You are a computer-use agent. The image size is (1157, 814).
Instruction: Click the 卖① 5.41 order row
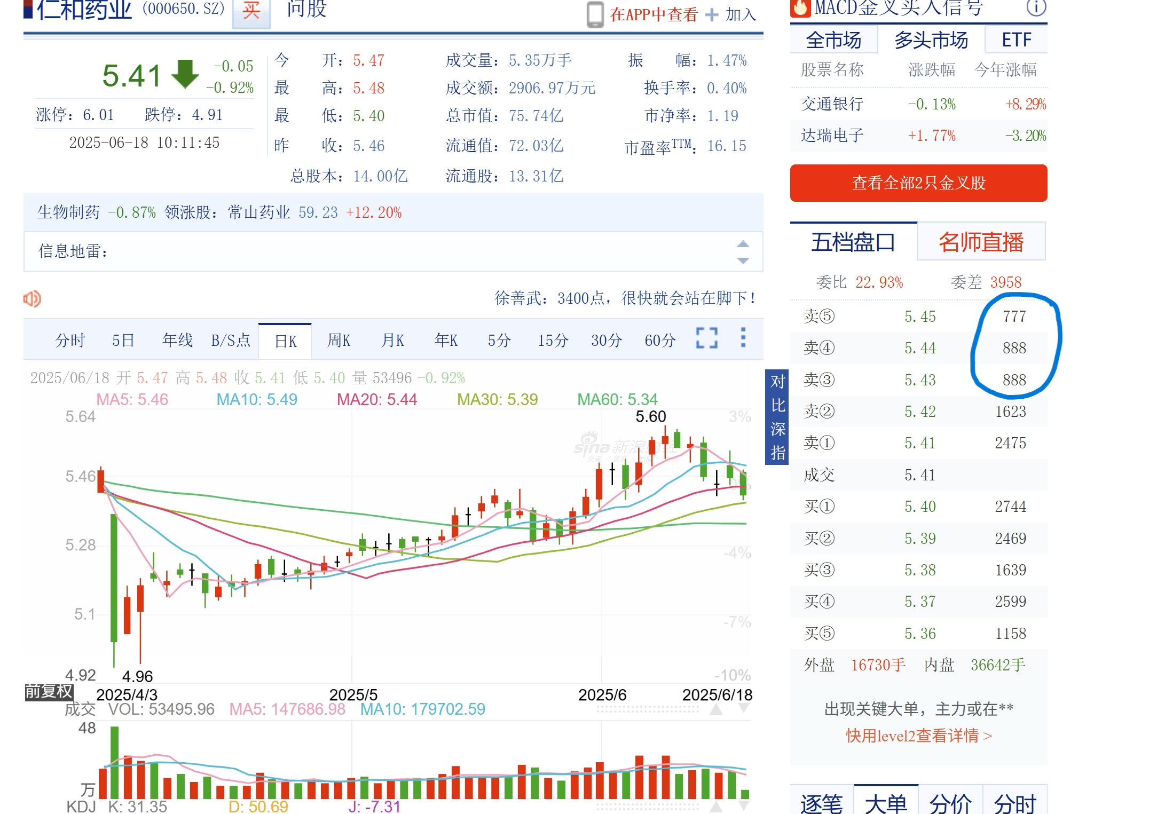click(x=918, y=443)
